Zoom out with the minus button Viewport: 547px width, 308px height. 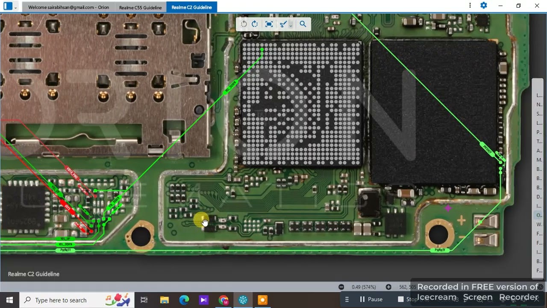[x=341, y=287]
